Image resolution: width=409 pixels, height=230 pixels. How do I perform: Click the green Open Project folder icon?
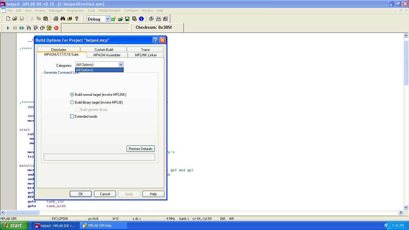[120, 19]
